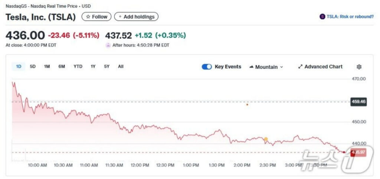Click the after hours moon icon

108,45
